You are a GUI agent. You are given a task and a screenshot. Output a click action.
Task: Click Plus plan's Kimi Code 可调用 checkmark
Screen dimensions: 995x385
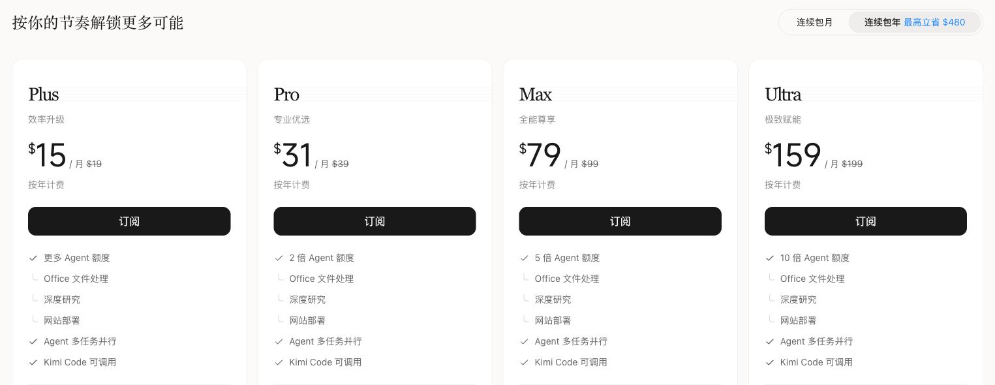(x=33, y=362)
